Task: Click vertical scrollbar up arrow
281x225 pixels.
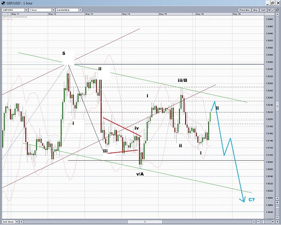Action: (x=277, y=14)
